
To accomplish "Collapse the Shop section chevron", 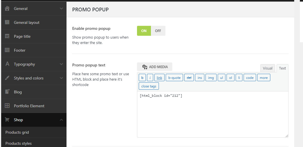I will pos(61,120).
